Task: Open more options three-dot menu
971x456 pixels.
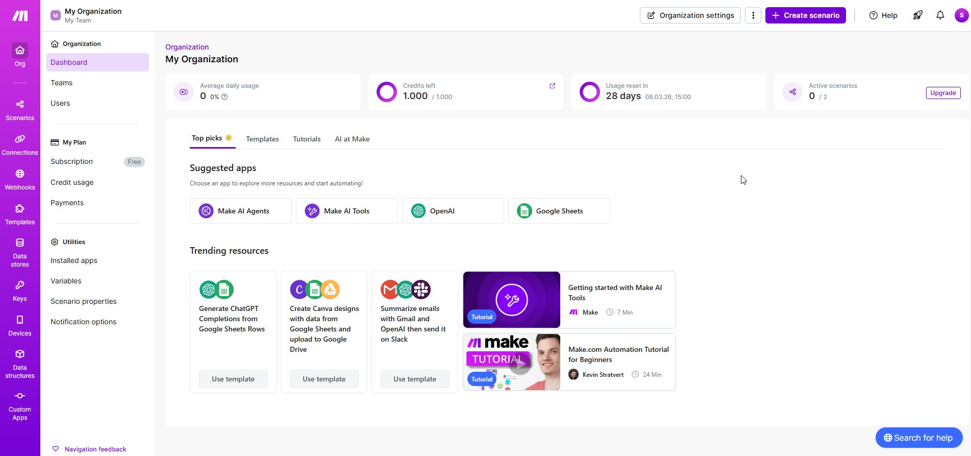Action: [753, 15]
